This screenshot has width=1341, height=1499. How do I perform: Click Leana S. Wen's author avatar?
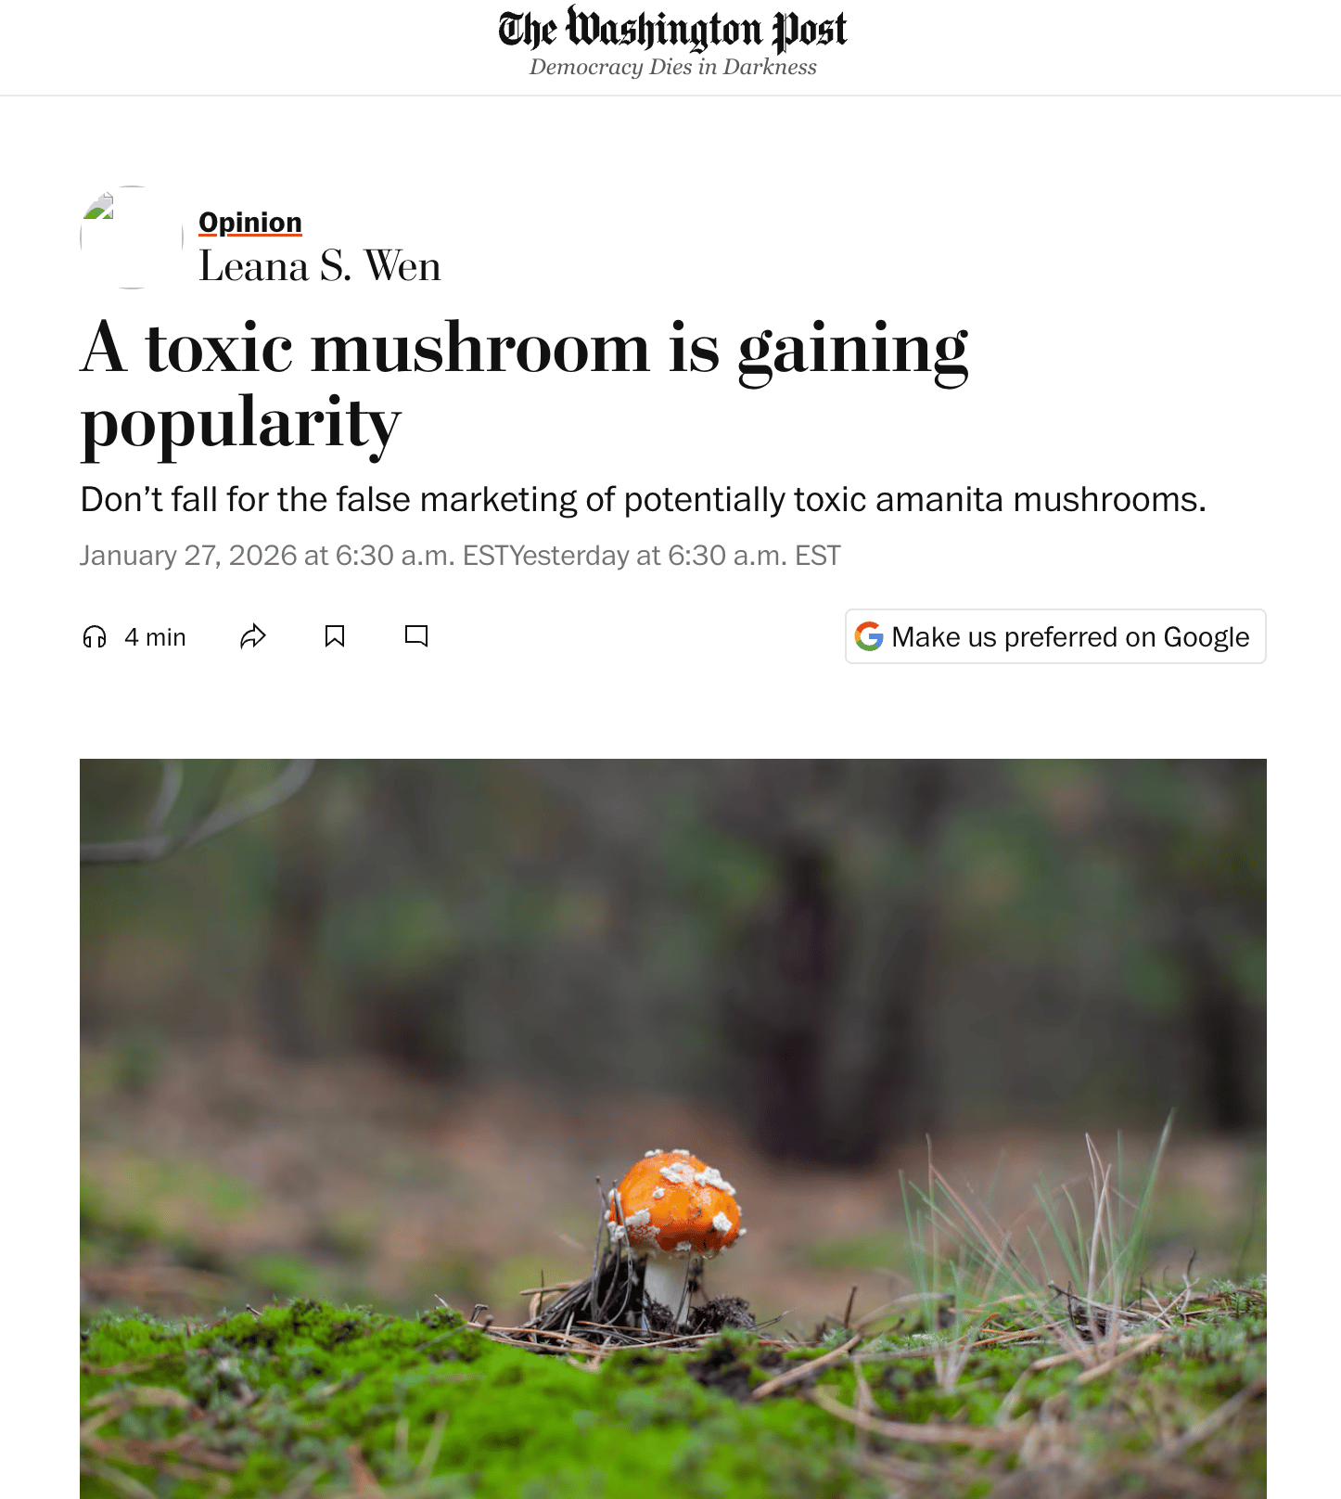[x=132, y=237]
